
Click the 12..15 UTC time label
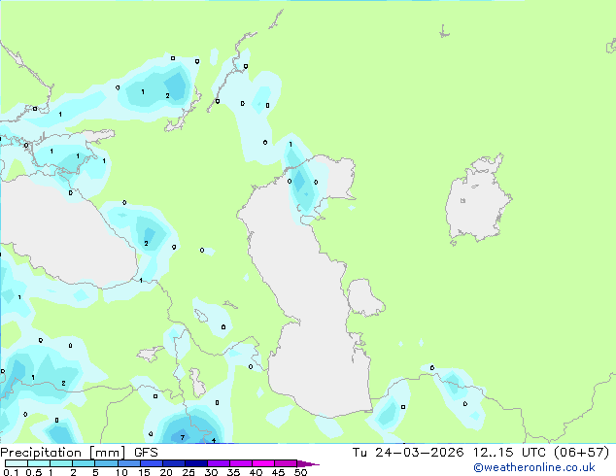click(x=509, y=453)
